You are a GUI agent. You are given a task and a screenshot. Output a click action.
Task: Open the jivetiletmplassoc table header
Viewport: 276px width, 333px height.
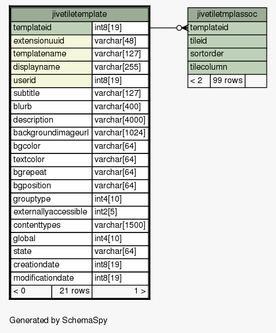point(227,15)
